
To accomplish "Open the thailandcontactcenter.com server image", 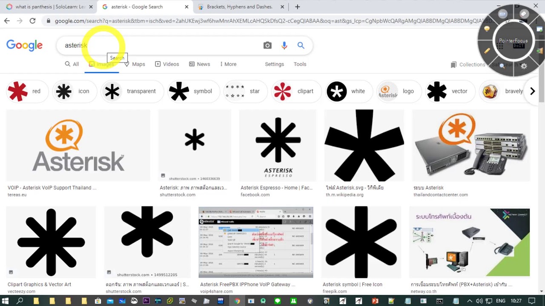I will [471, 146].
